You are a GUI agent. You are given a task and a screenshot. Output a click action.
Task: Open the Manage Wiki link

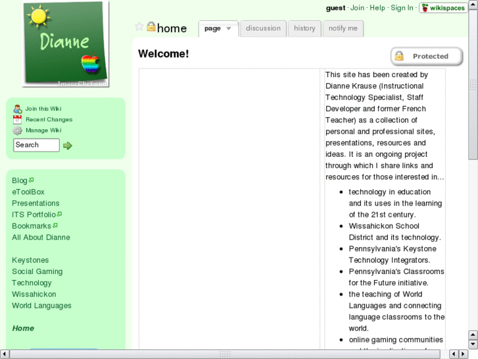43,130
